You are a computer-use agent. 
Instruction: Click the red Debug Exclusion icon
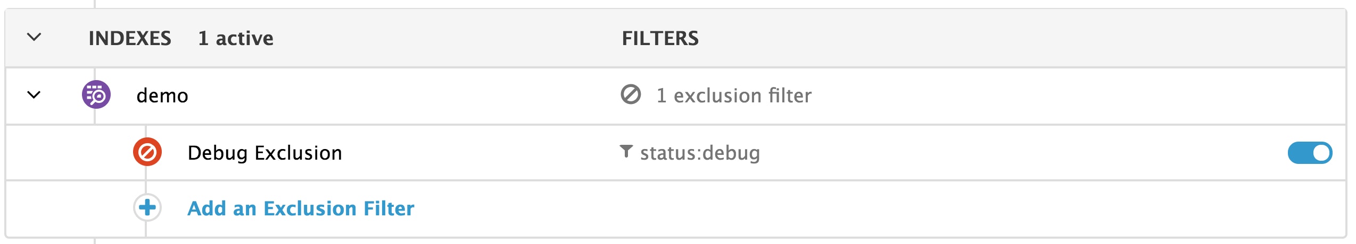point(147,152)
